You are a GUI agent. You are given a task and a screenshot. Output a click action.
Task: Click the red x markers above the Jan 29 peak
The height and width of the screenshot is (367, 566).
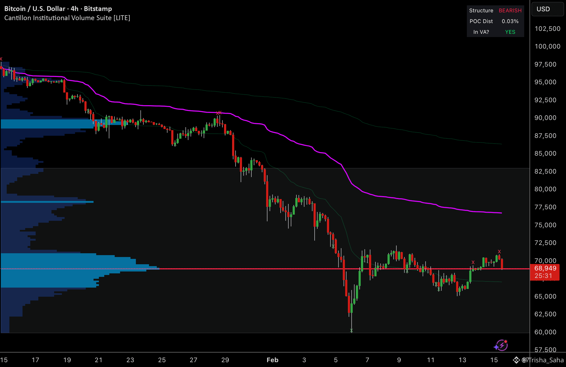pos(219,113)
